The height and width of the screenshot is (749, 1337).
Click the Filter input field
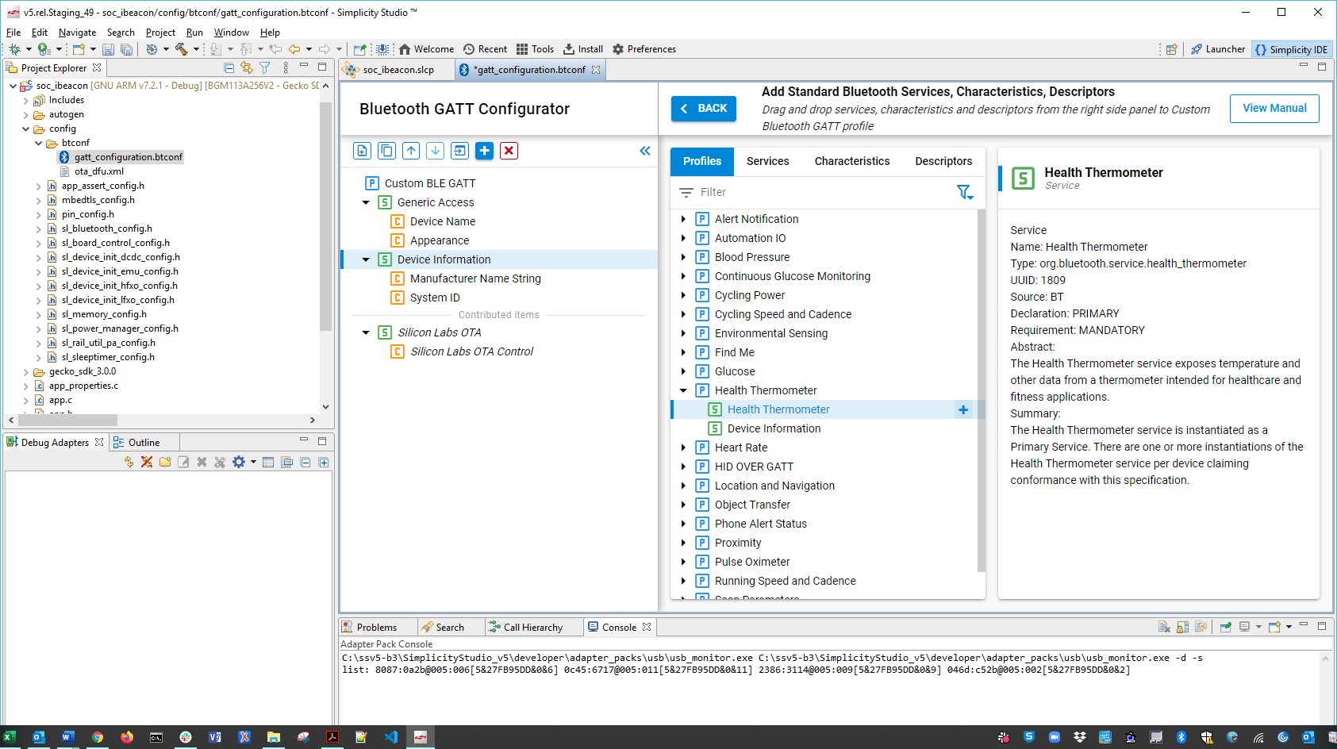click(817, 192)
